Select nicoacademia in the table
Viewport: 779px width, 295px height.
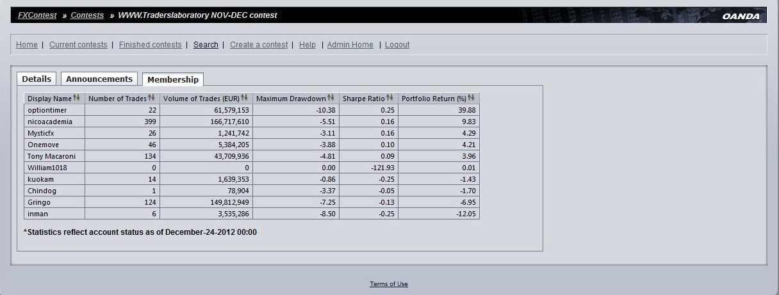tap(50, 122)
